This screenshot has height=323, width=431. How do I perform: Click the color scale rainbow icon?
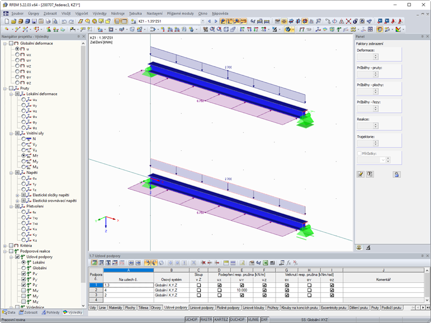[x=398, y=29]
